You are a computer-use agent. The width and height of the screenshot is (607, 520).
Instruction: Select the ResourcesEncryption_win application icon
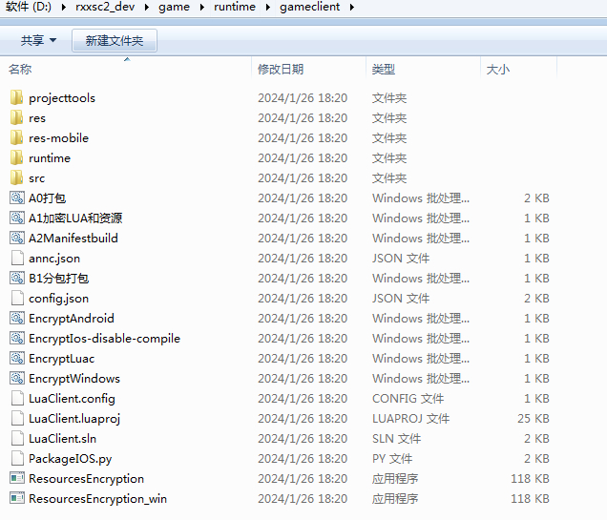click(16, 498)
